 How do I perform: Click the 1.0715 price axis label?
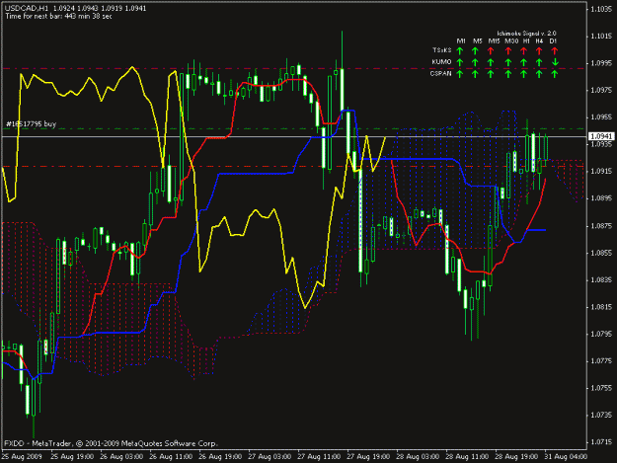coord(601,442)
